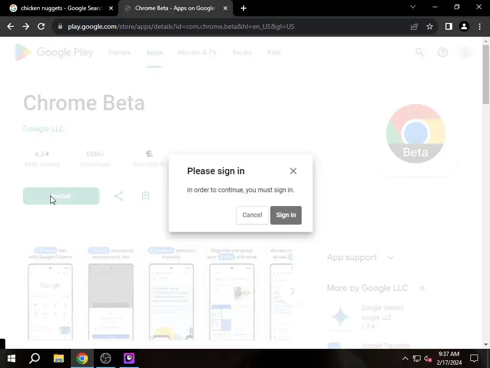Image resolution: width=490 pixels, height=368 pixels.
Task: Open the tab search dropdown arrow
Action: [413, 7]
